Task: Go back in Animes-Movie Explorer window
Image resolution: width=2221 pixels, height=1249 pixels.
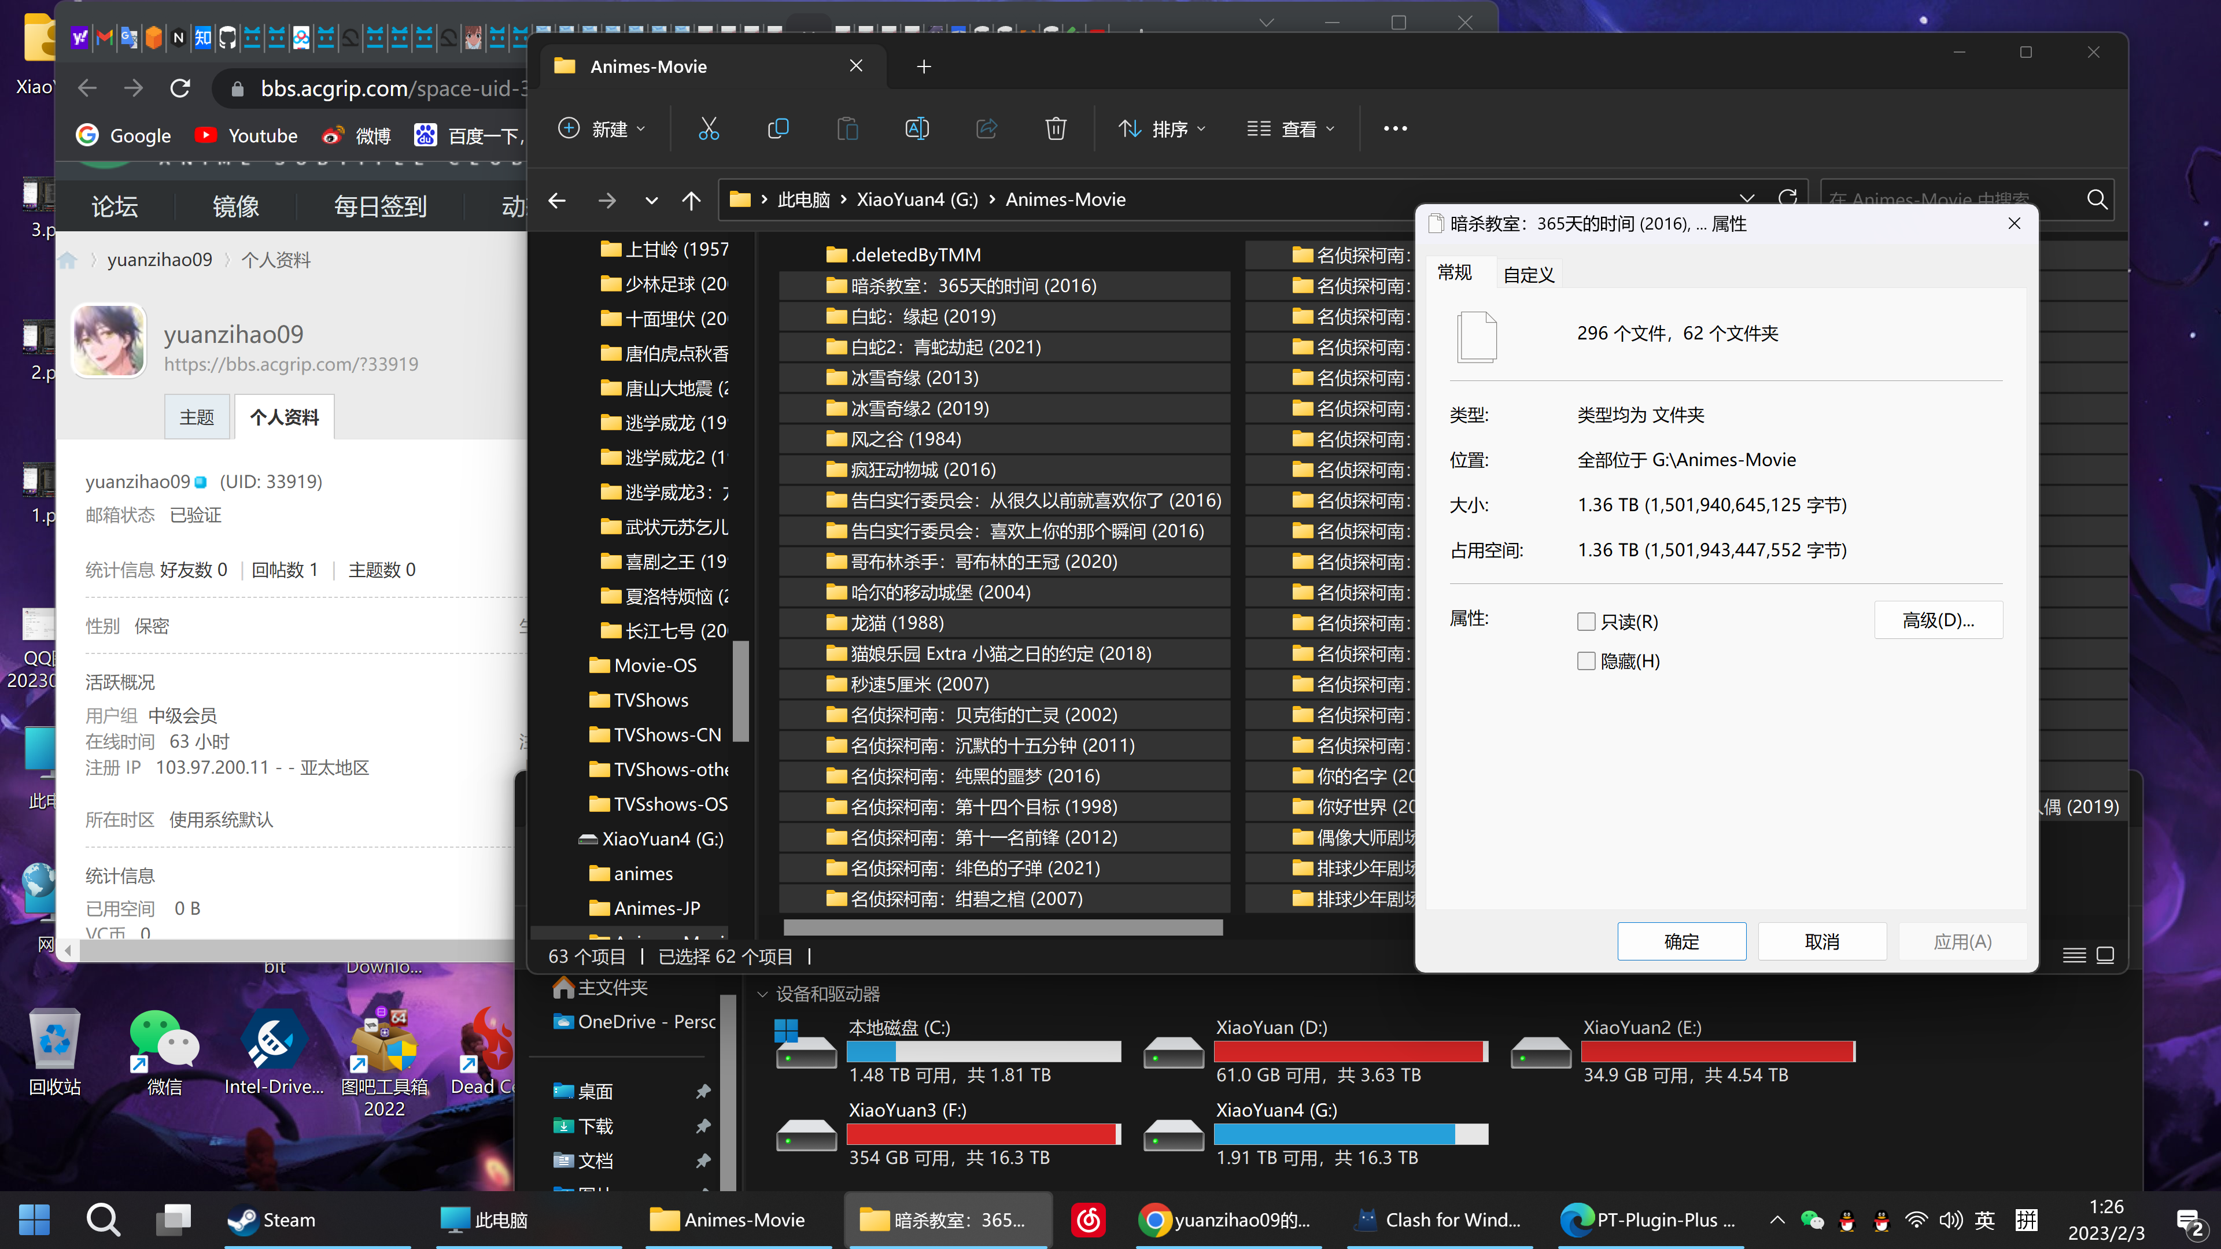Action: pos(558,200)
